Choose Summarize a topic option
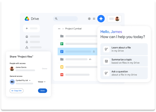The width and height of the screenshot is (156, 112). click(124, 61)
